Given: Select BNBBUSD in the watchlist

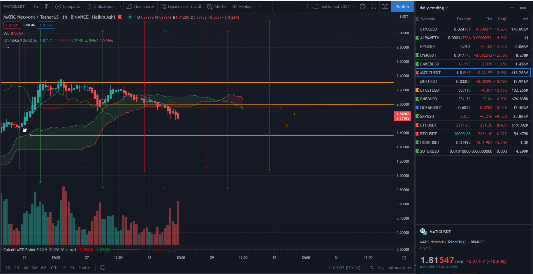Looking at the screenshot, I should 473,99.
